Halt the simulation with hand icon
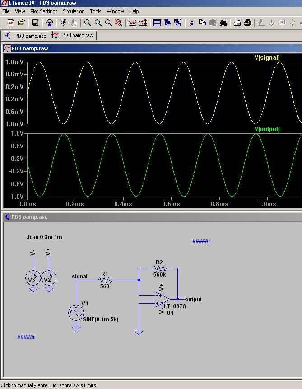Viewport: 302px width, 389px height. (x=74, y=23)
